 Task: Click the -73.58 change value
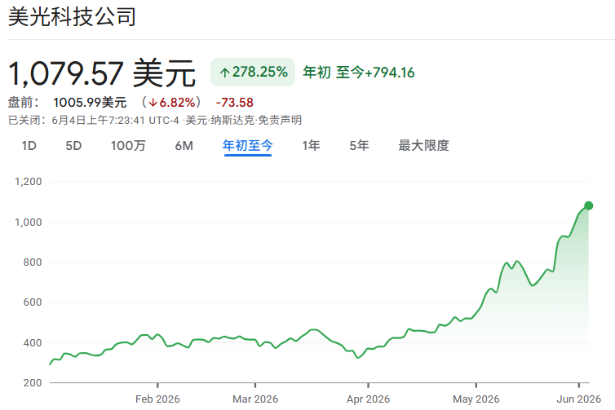[235, 103]
